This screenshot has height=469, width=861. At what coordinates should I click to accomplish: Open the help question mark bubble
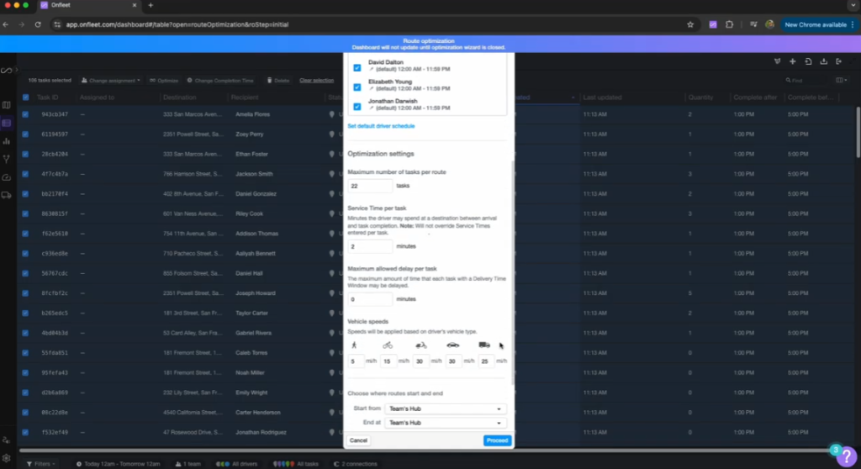point(847,456)
